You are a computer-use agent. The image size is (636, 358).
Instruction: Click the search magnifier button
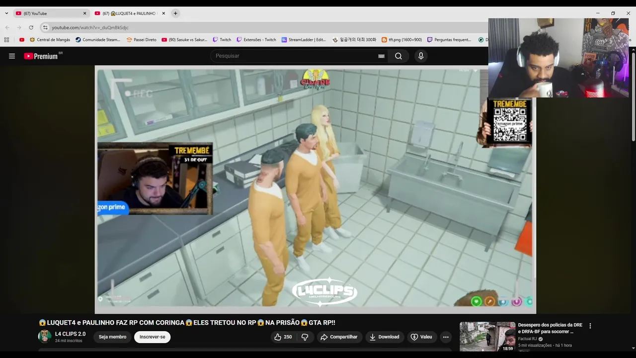398,56
